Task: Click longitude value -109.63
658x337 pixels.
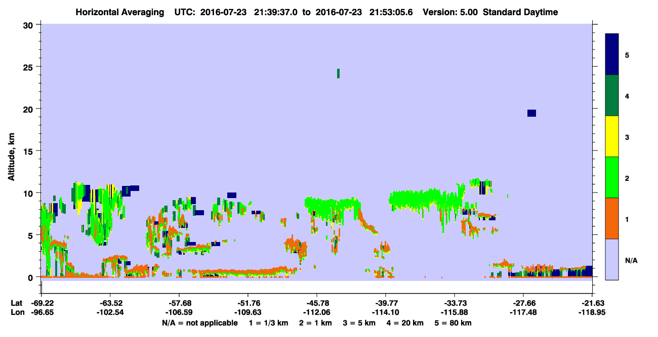Action: pyautogui.click(x=248, y=313)
